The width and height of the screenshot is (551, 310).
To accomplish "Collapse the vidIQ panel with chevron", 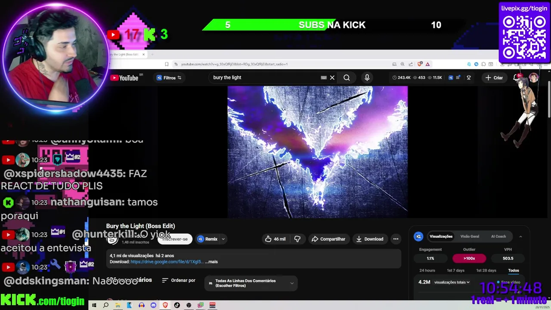I will click(520, 236).
